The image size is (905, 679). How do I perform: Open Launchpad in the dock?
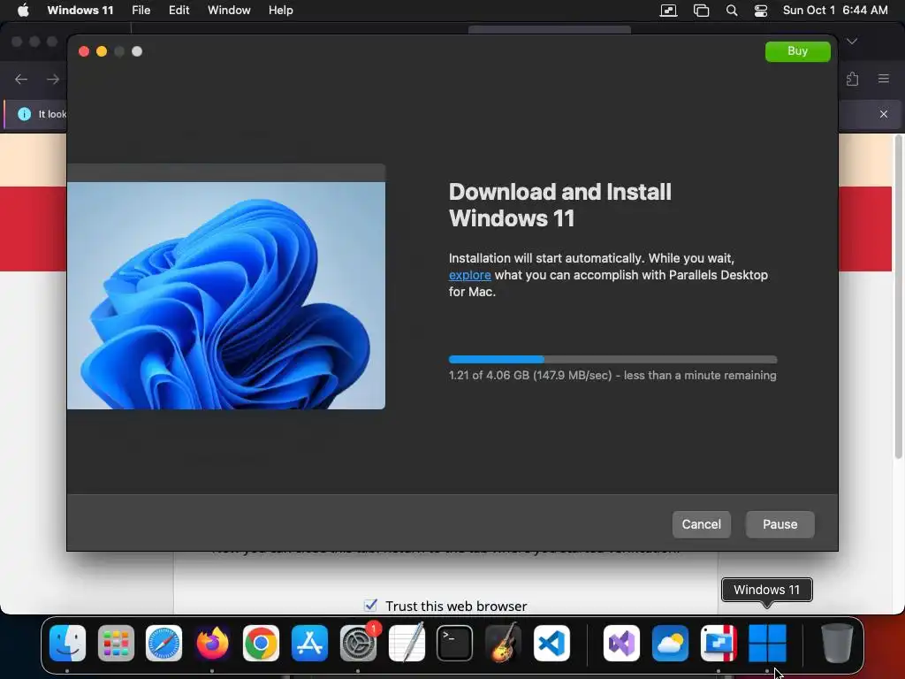tap(116, 644)
